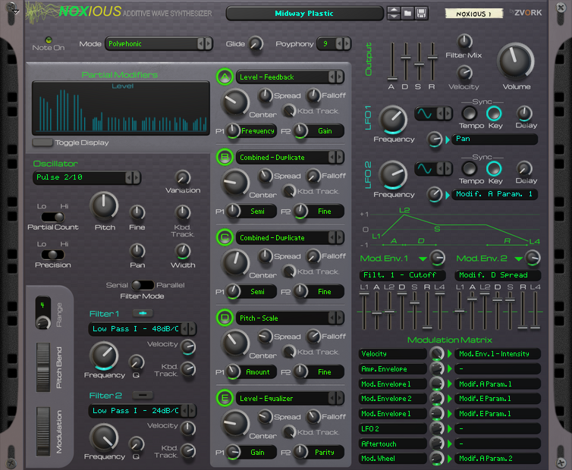Viewport: 572px width, 470px height.
Task: Open the LFO 1 Pan destination field
Action: pyautogui.click(x=495, y=139)
